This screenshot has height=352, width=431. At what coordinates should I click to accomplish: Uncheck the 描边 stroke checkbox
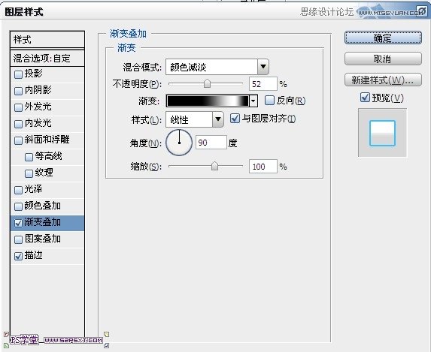18,256
